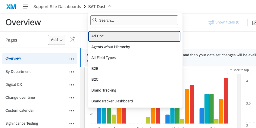The height and width of the screenshot is (128, 256).
Task: Choose Agents w/out Hierarchy dashboard
Action: pyautogui.click(x=111, y=47)
